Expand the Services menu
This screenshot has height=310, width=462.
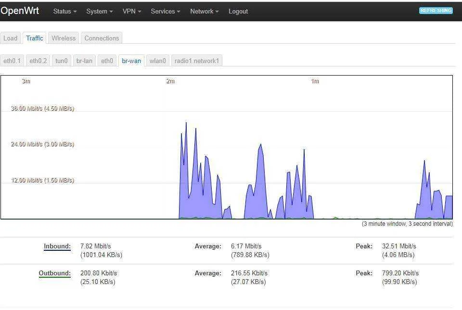pyautogui.click(x=165, y=11)
